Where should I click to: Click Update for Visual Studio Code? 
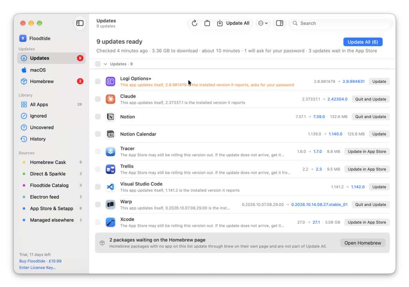tap(379, 187)
